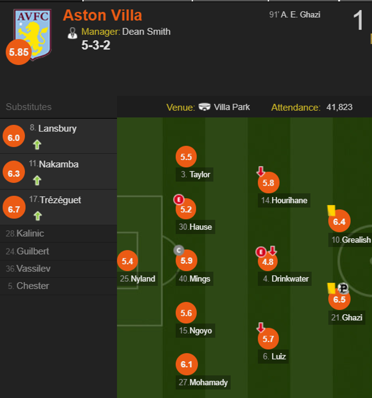The width and height of the screenshot is (372, 398).
Task: Select goalscorer A. E. Ghazi at 91'
Action: click(x=295, y=15)
